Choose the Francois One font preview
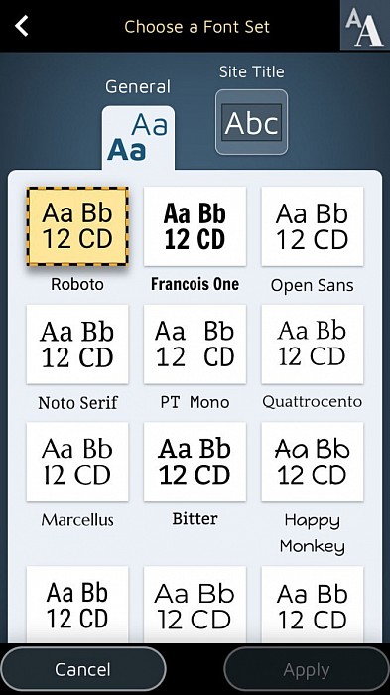The height and width of the screenshot is (695, 390). 195,226
